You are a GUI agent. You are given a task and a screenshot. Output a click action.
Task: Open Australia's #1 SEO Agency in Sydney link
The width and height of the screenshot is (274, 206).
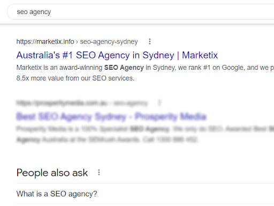(x=117, y=55)
